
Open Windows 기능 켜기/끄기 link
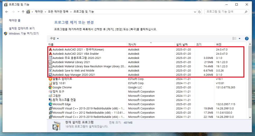[23, 34]
